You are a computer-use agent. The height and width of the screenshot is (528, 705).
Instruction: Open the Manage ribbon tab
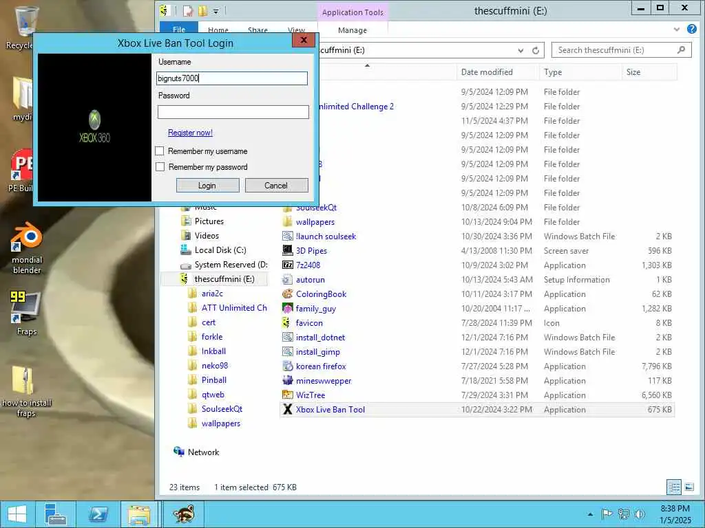click(x=352, y=30)
